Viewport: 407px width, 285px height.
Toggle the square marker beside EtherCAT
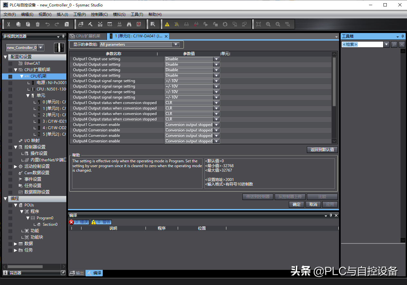tap(10, 63)
